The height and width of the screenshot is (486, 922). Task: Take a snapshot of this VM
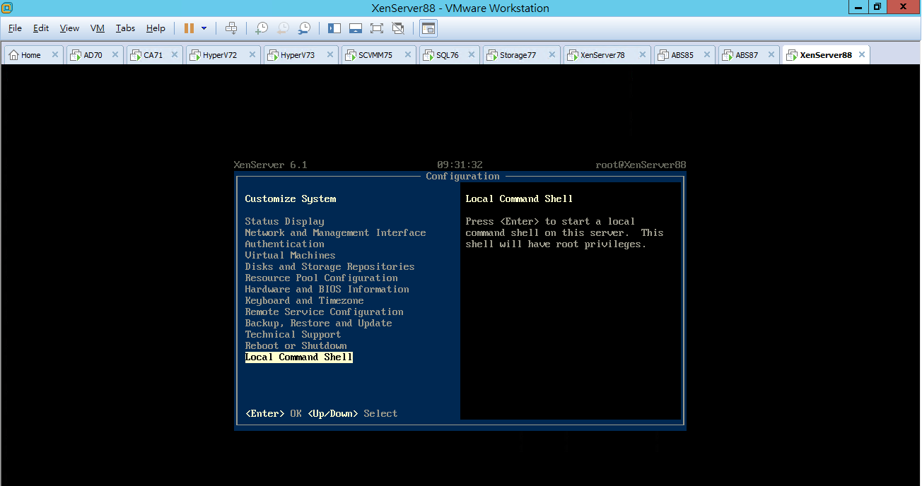[262, 28]
